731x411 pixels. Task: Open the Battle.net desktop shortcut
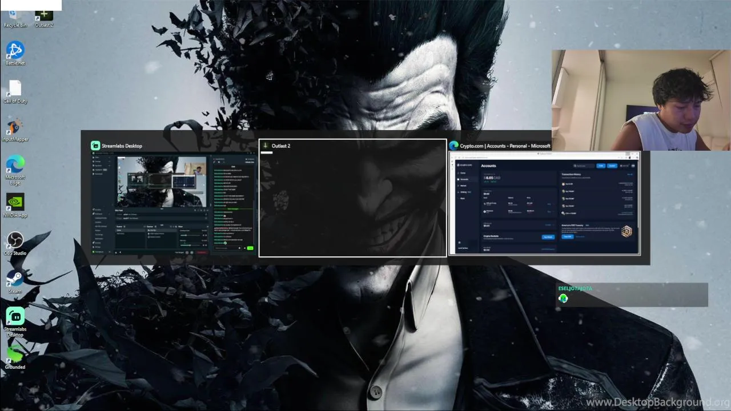click(x=15, y=53)
